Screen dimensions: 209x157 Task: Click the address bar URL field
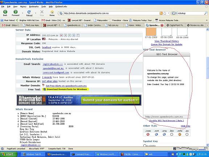[x=111, y=13]
